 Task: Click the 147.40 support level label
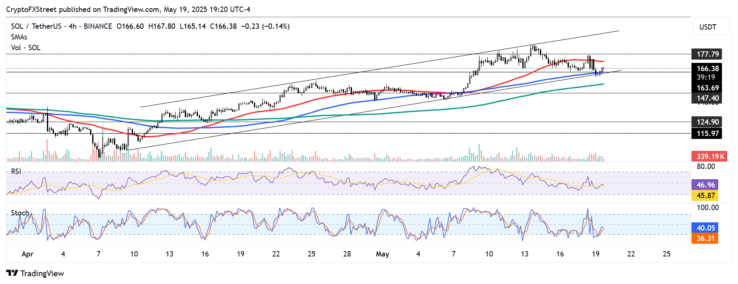pos(707,98)
